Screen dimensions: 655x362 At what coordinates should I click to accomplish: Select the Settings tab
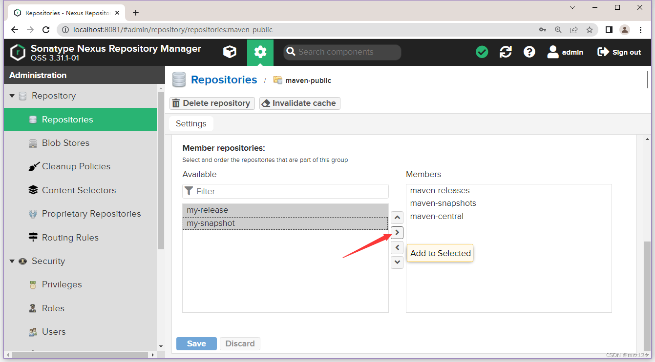pos(191,123)
